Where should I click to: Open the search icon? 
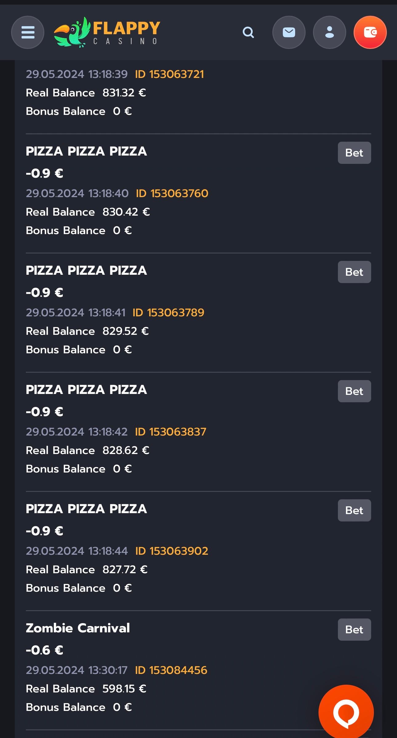[248, 32]
